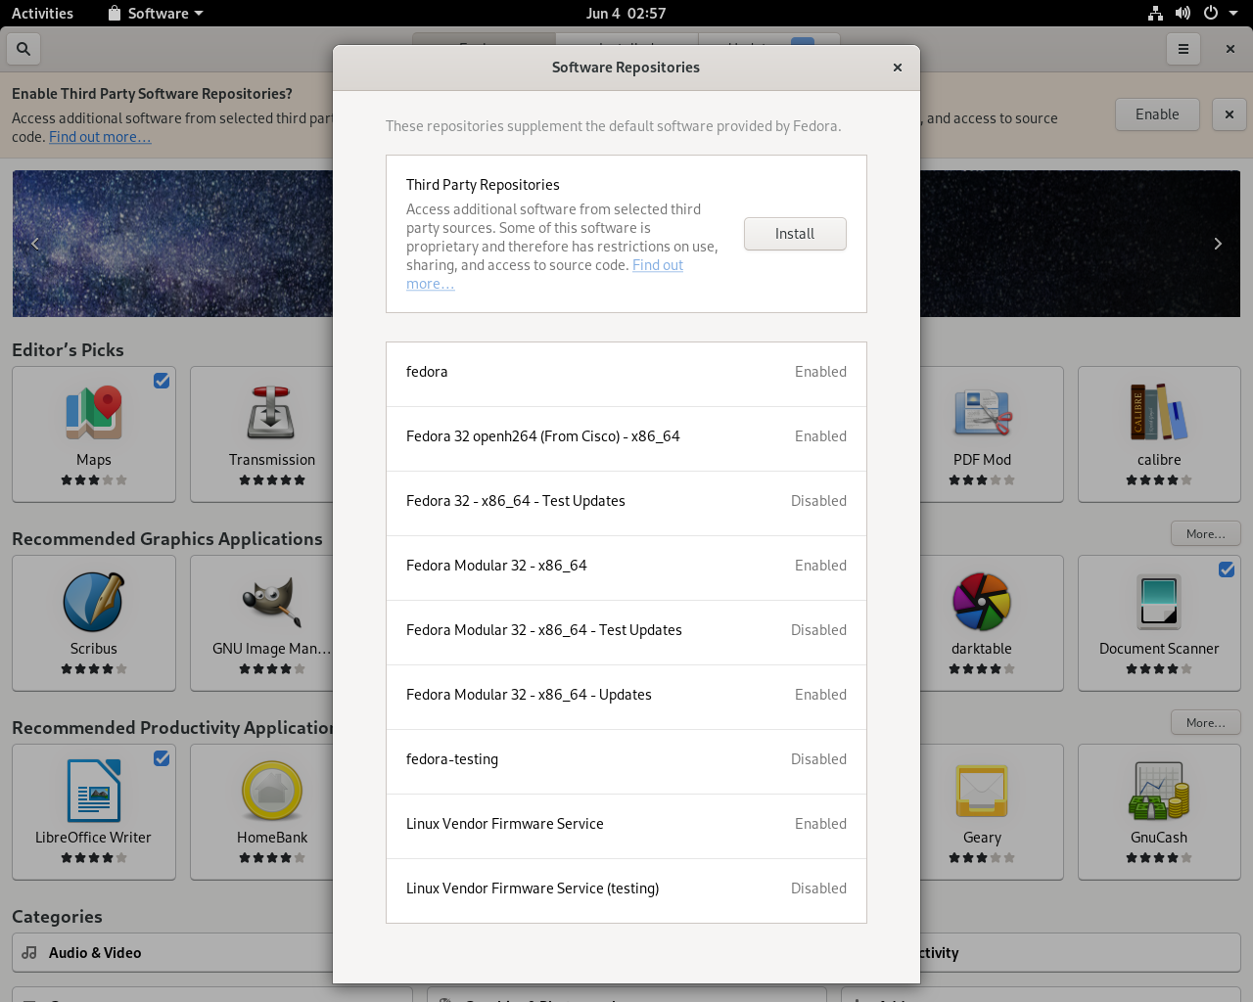The width and height of the screenshot is (1253, 1002).
Task: Open the PDF Mod app tile
Action: (x=982, y=434)
